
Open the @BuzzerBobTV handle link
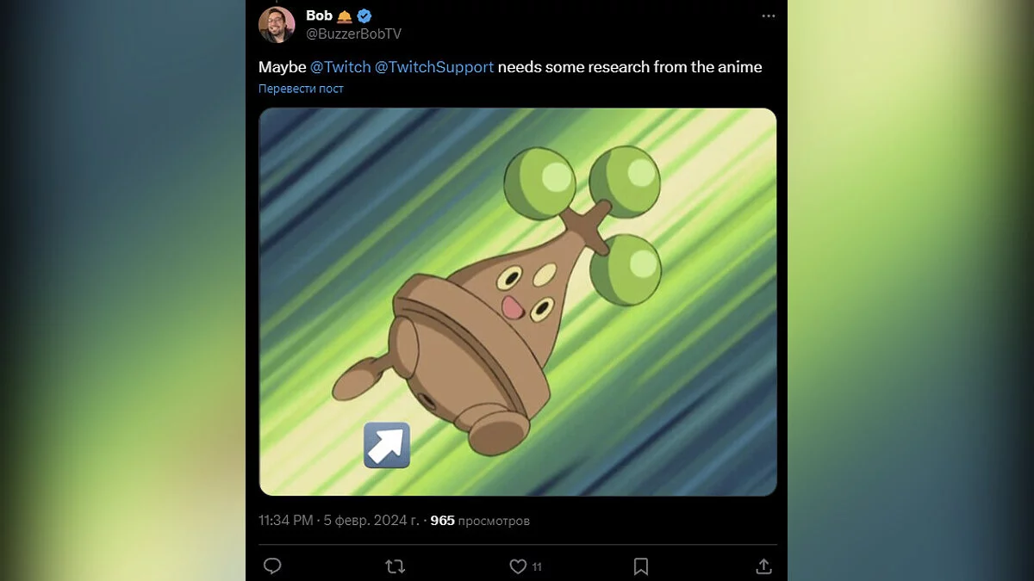353,34
